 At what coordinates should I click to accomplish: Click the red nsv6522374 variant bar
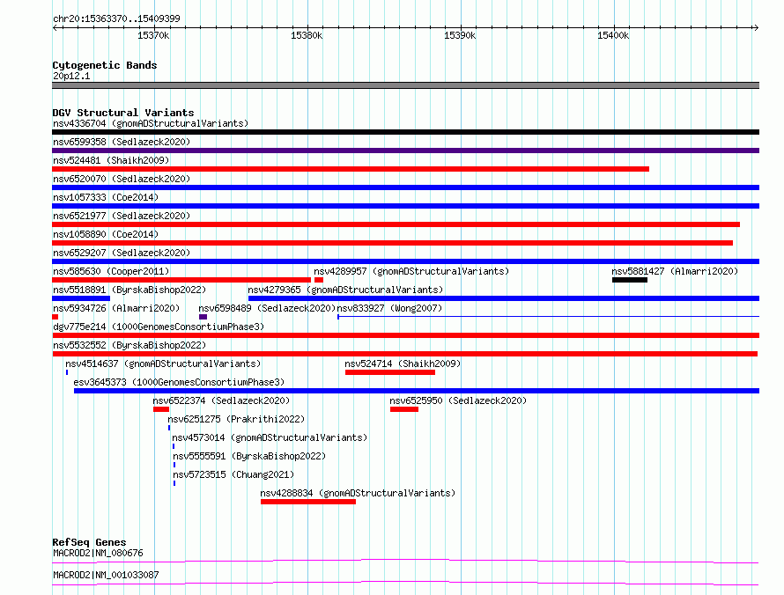pos(161,409)
